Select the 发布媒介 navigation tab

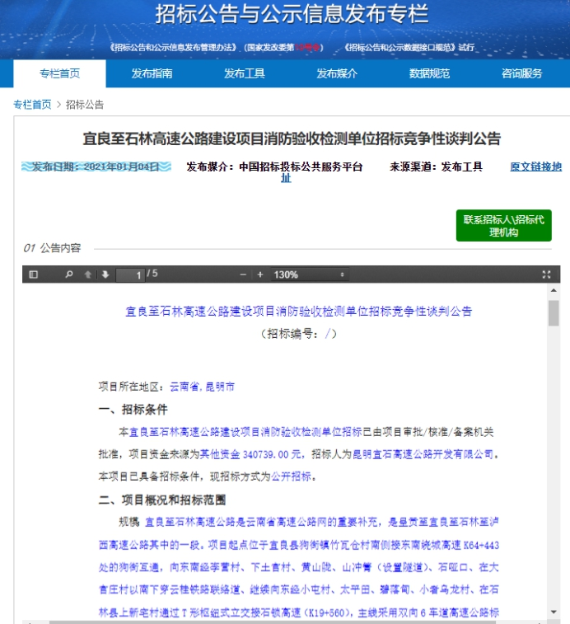pos(337,73)
